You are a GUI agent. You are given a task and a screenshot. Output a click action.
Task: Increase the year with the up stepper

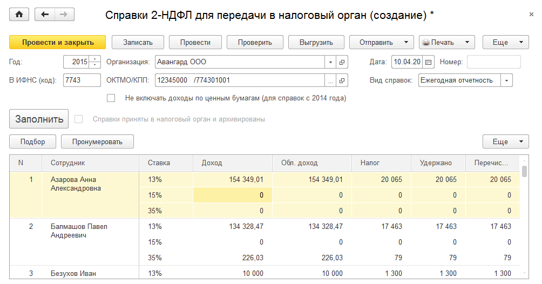click(x=94, y=59)
